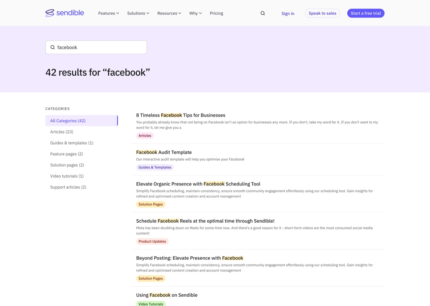Filter by Guides & templates (1)
The width and height of the screenshot is (430, 306).
click(x=72, y=143)
